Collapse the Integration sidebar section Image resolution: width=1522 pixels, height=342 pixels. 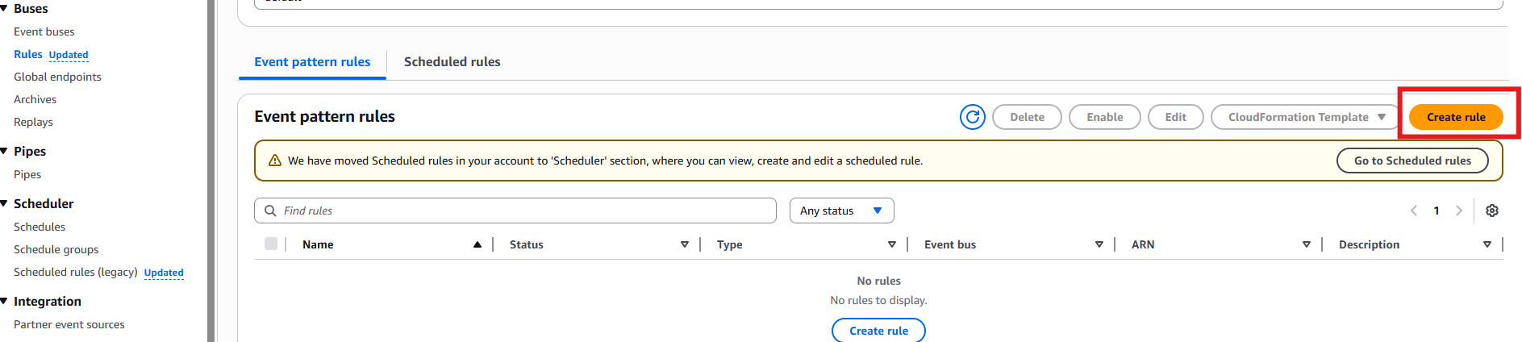pyautogui.click(x=5, y=301)
